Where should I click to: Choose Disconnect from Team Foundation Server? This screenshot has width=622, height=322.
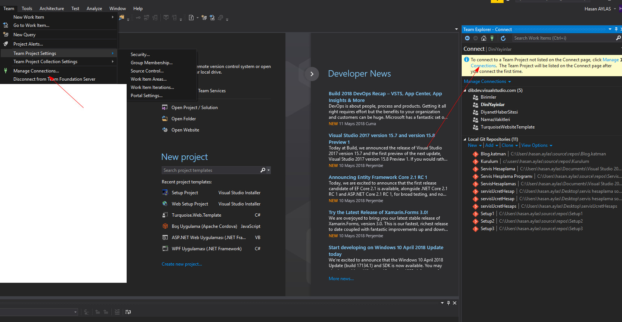pos(59,79)
